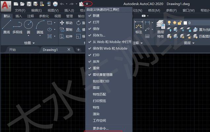Viewport: 210px width, 132px height.
Task: Open the 编辑(E) menu
Action: pos(36,11)
